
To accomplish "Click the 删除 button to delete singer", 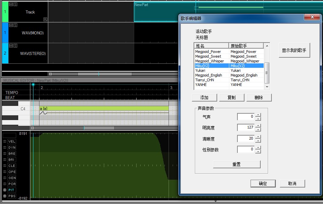I will (x=259, y=97).
